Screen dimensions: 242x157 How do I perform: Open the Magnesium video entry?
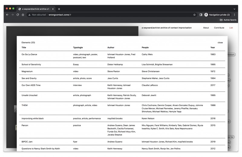[x=27, y=71]
